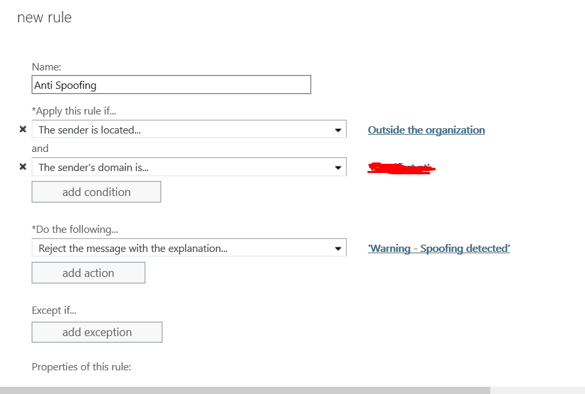585x394 pixels.
Task: Click the add exception button
Action: point(97,332)
